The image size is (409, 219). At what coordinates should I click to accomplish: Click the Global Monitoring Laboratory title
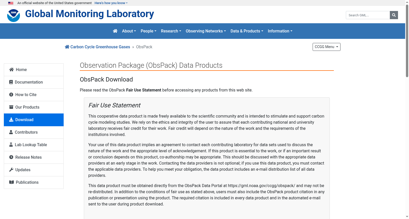[x=89, y=14]
